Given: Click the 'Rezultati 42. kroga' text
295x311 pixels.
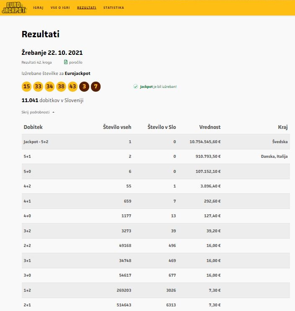Looking at the screenshot, I should (36, 62).
